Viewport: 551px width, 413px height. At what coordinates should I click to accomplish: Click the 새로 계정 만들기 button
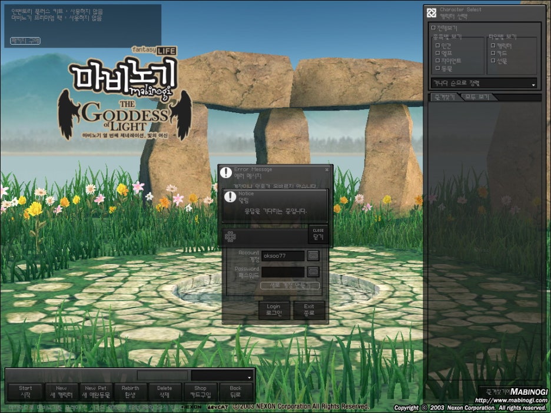click(290, 285)
